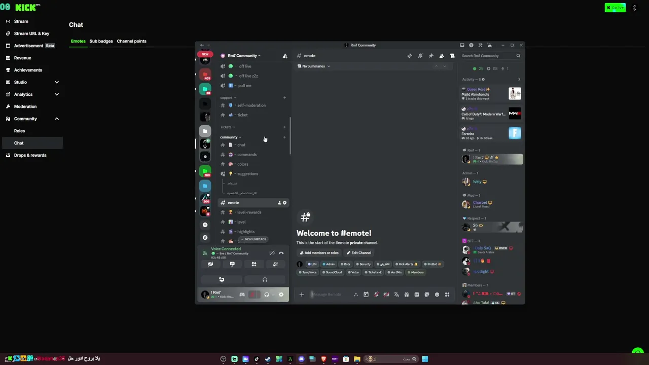Toggle the member list icon
The width and height of the screenshot is (649, 365).
(442, 56)
